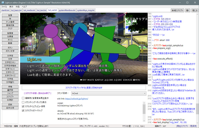Image resolution: width=199 pixels, height=128 pixels.
Task: Toggle バウンディング・ボックス表示 checkbox
Action: 23,102
